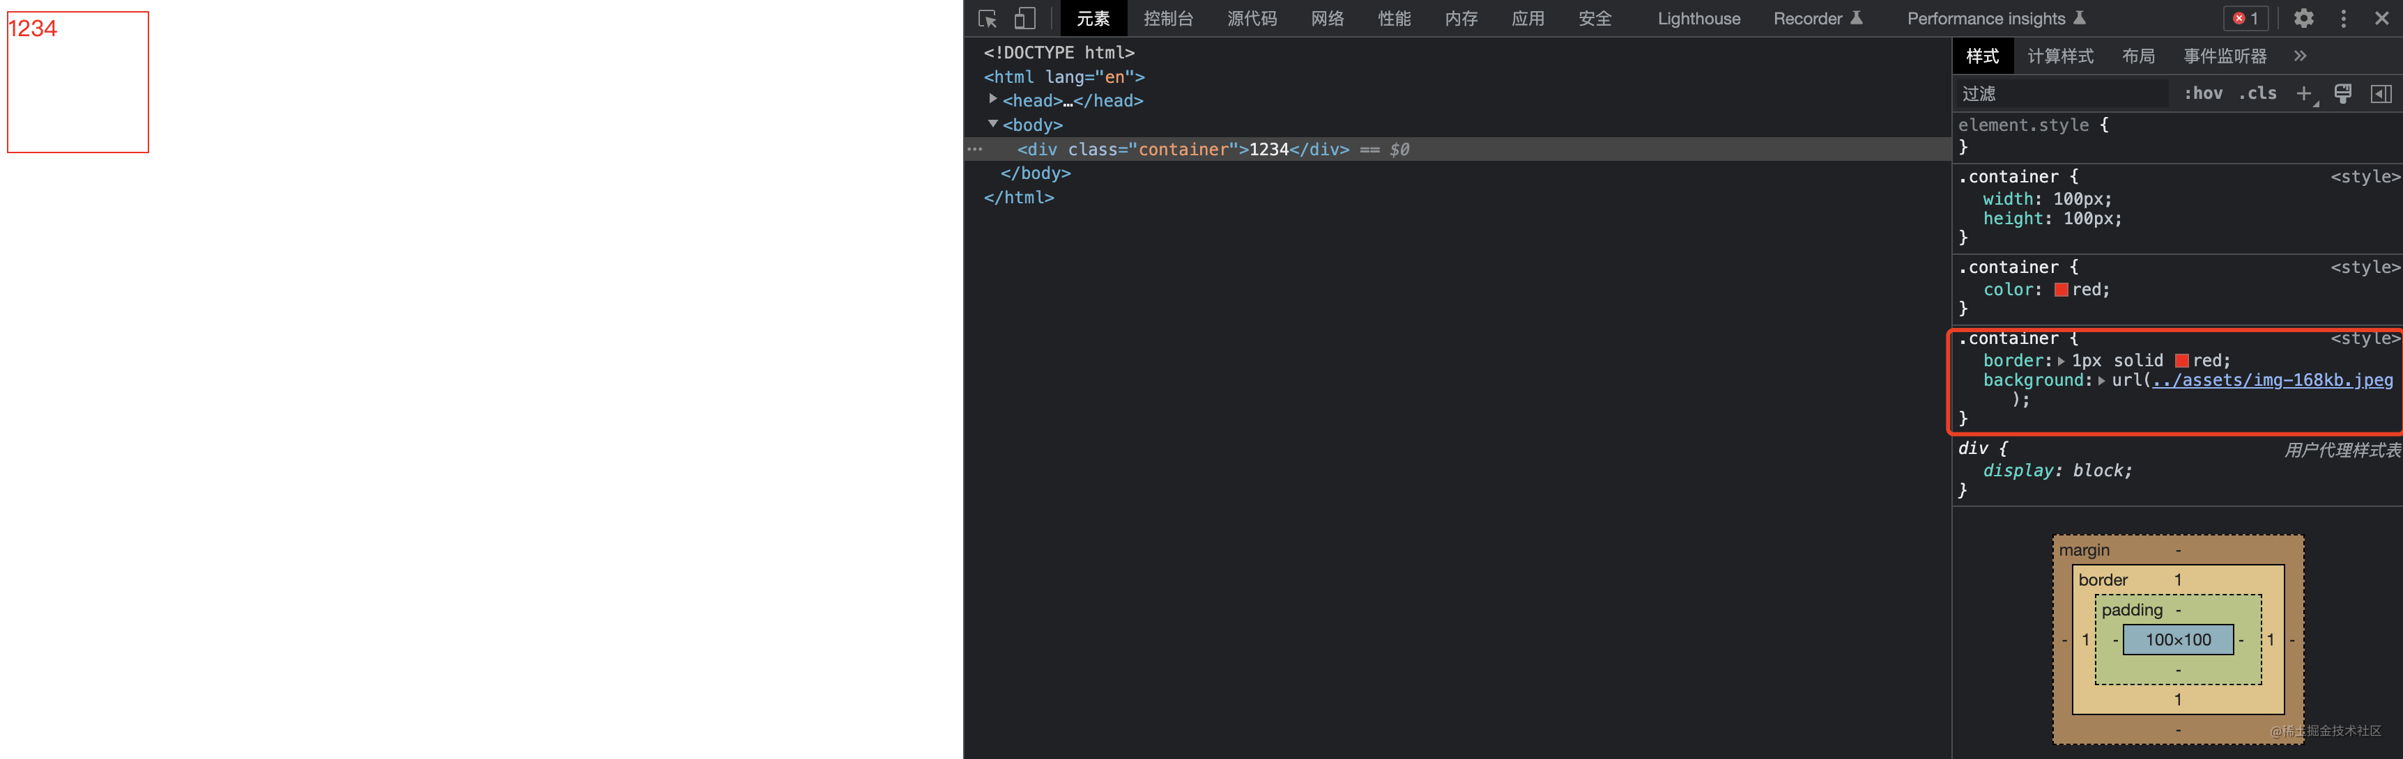
Task: Switch to the 控制台 tab
Action: point(1168,19)
